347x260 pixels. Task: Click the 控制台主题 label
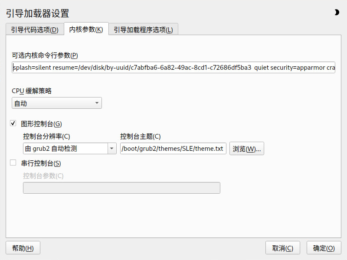[140, 136]
